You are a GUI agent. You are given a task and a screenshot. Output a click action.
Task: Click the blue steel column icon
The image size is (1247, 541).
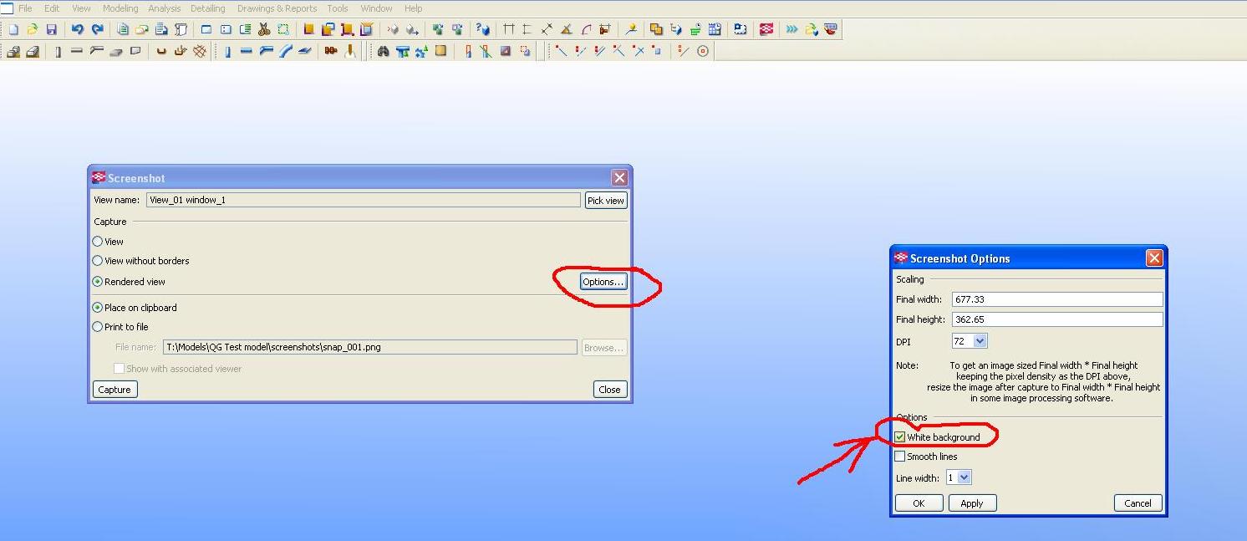coord(227,51)
